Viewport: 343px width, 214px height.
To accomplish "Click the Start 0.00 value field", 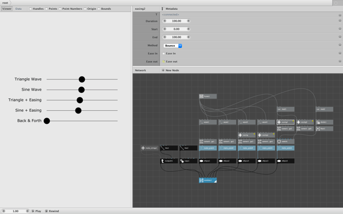I will 177,29.
